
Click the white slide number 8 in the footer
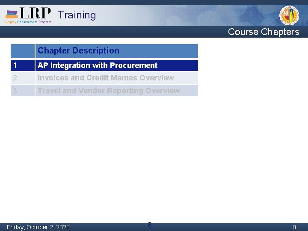(294, 227)
